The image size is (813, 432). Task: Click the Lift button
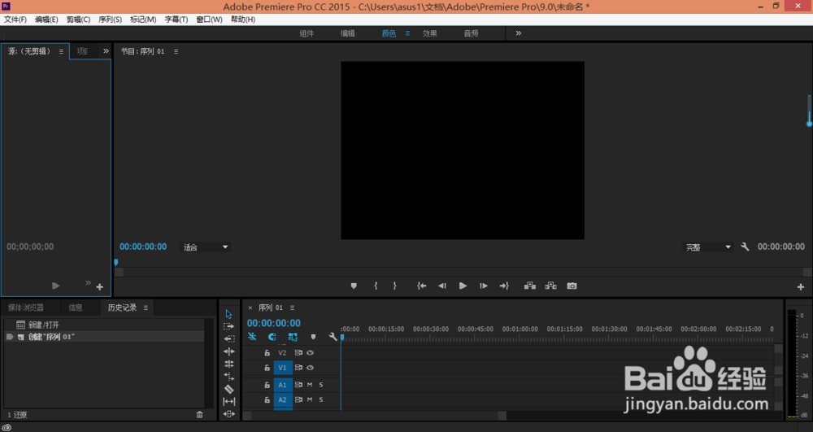tap(530, 286)
